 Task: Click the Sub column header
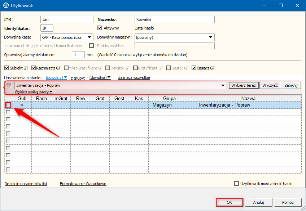click(22, 98)
